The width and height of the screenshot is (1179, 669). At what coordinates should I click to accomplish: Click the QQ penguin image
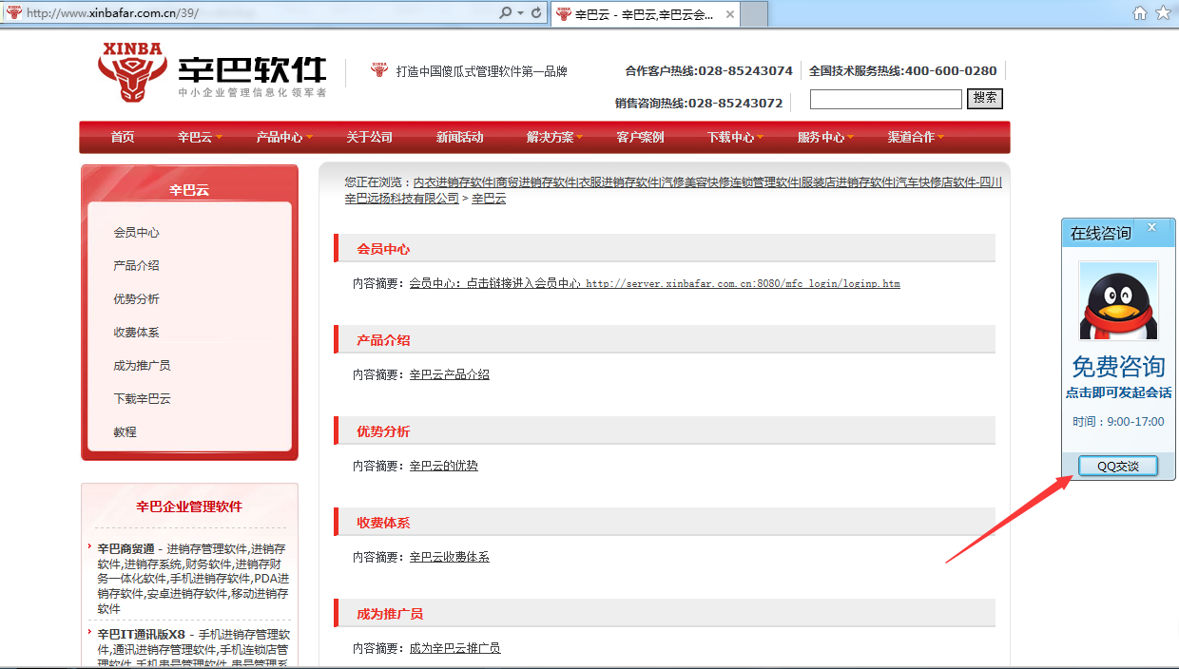tap(1118, 300)
